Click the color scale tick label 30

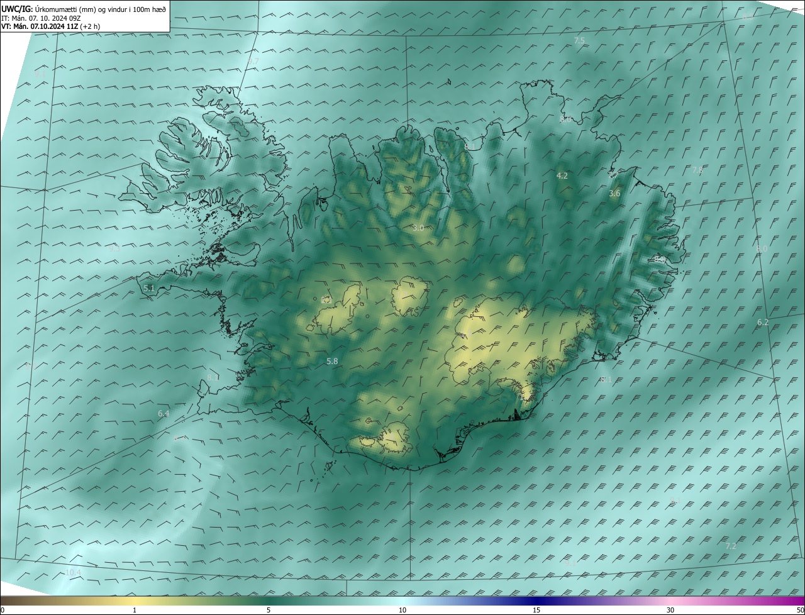tap(670, 611)
